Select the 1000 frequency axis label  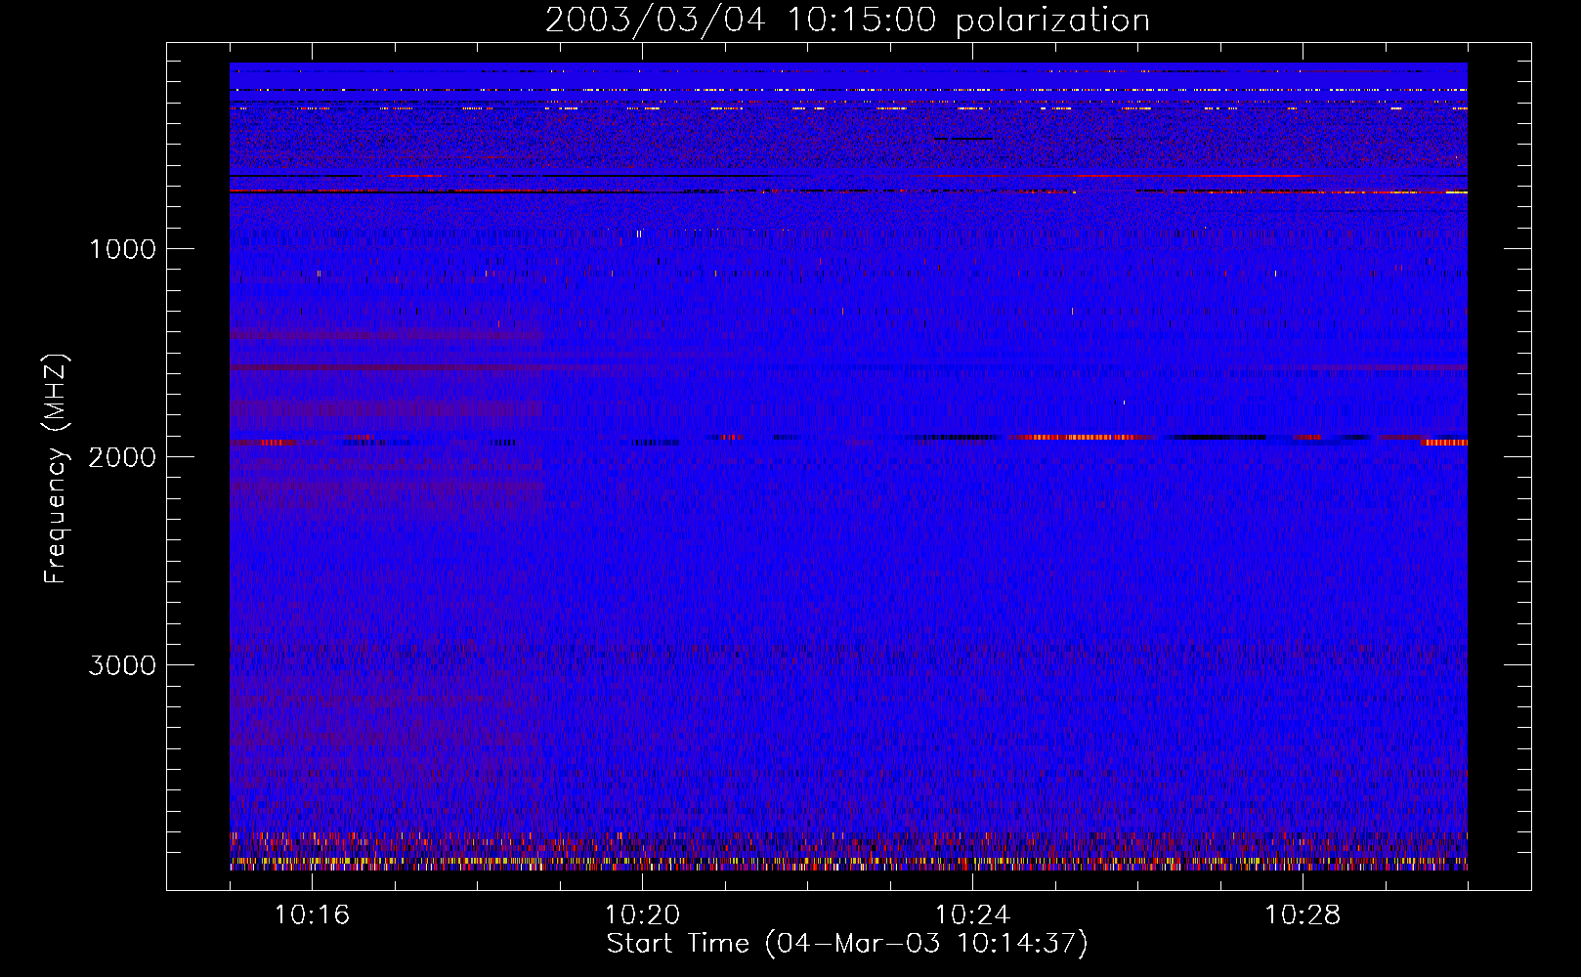122,249
